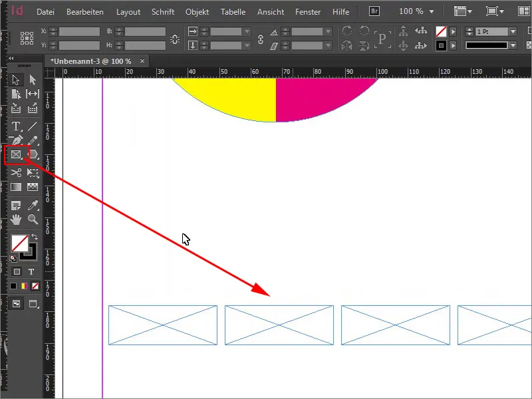Screen dimensions: 532x399
Task: Select the Content Placer tool
Action: [x=33, y=108]
